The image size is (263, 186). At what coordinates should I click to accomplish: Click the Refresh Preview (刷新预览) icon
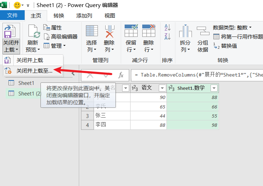(x=34, y=31)
